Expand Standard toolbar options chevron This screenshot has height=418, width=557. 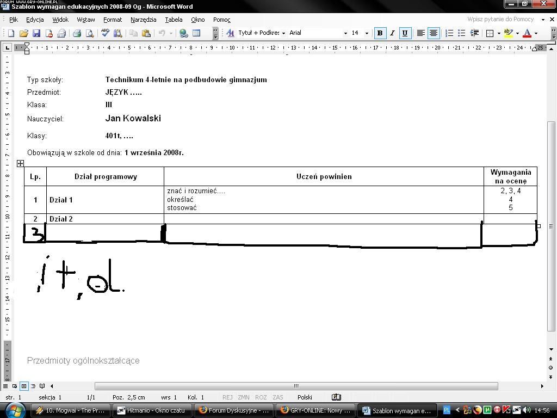(x=215, y=33)
